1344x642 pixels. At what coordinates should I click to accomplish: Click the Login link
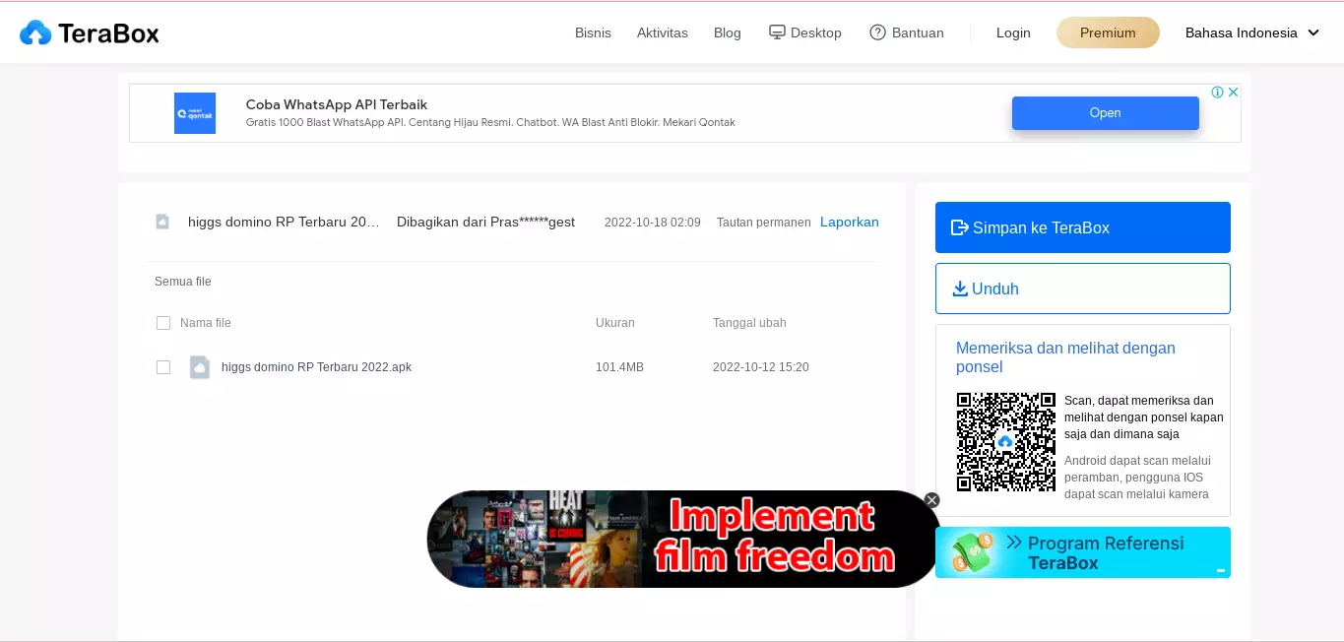[x=1012, y=32]
